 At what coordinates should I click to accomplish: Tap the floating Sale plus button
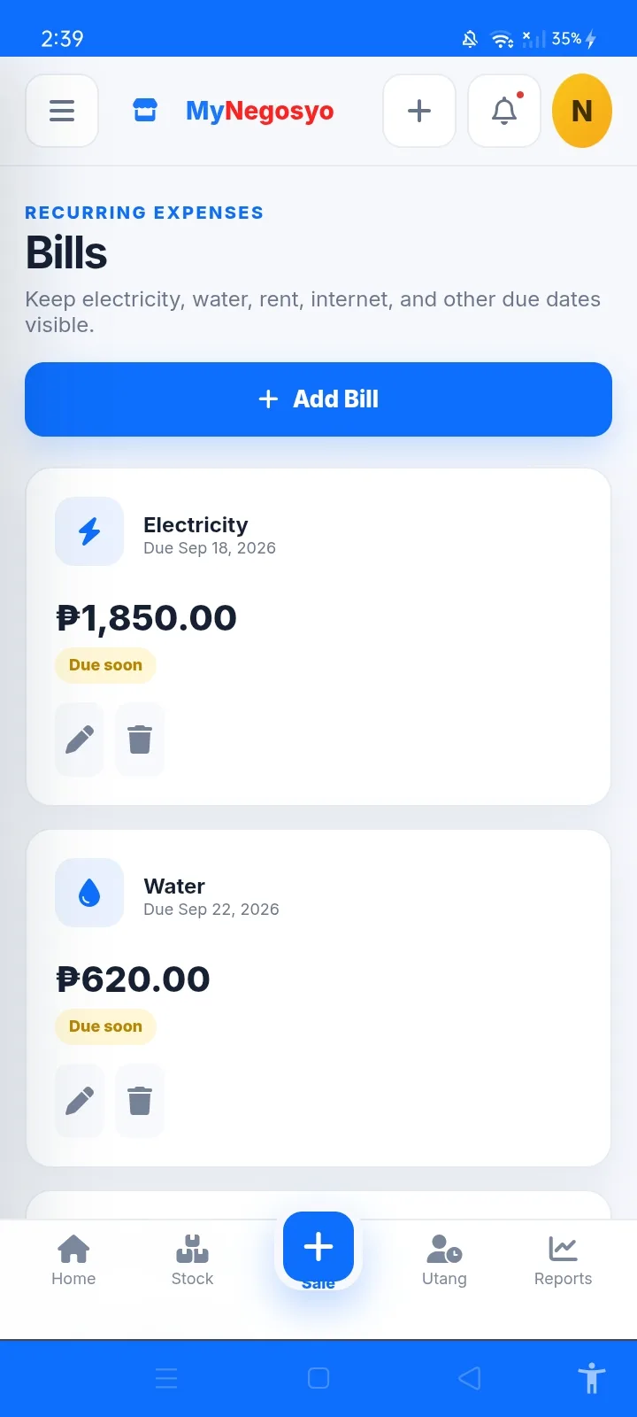click(318, 1247)
